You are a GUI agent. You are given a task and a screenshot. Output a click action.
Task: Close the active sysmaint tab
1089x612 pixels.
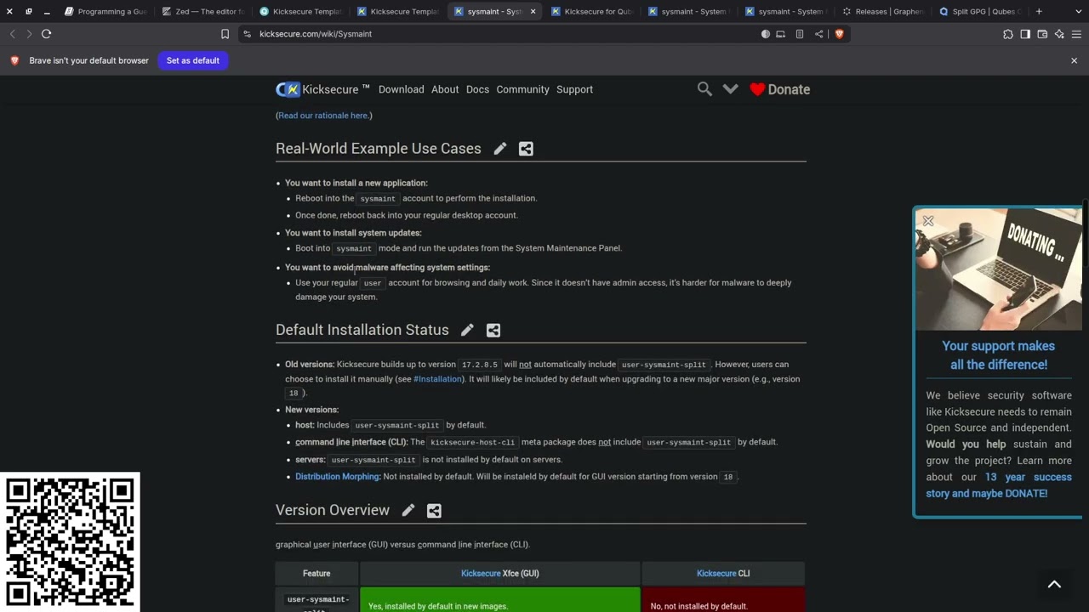click(533, 12)
